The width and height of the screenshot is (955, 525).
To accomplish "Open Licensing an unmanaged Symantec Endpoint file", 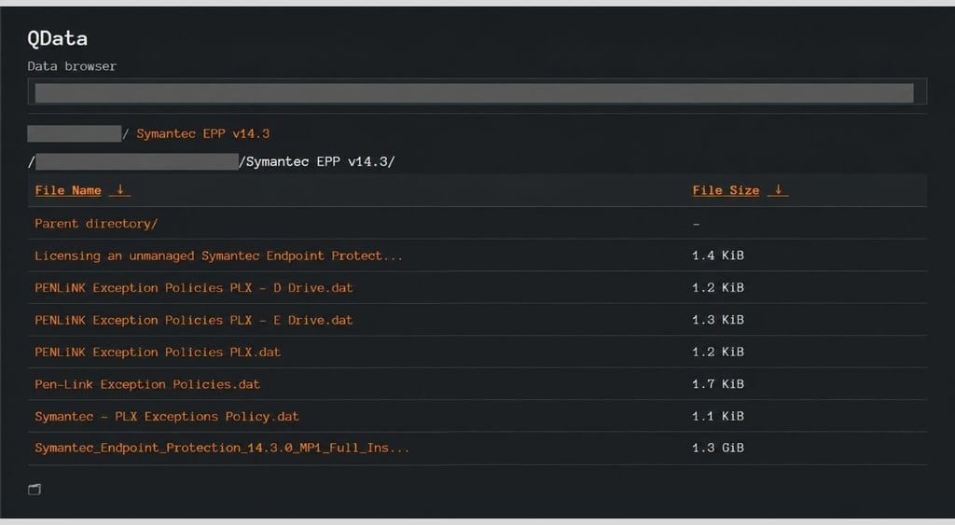I will pyautogui.click(x=218, y=256).
